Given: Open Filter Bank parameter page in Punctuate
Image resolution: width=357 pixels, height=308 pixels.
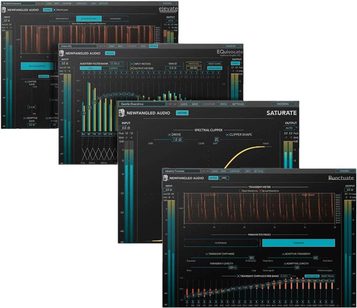Looking at the screenshot, I should 221,243.
